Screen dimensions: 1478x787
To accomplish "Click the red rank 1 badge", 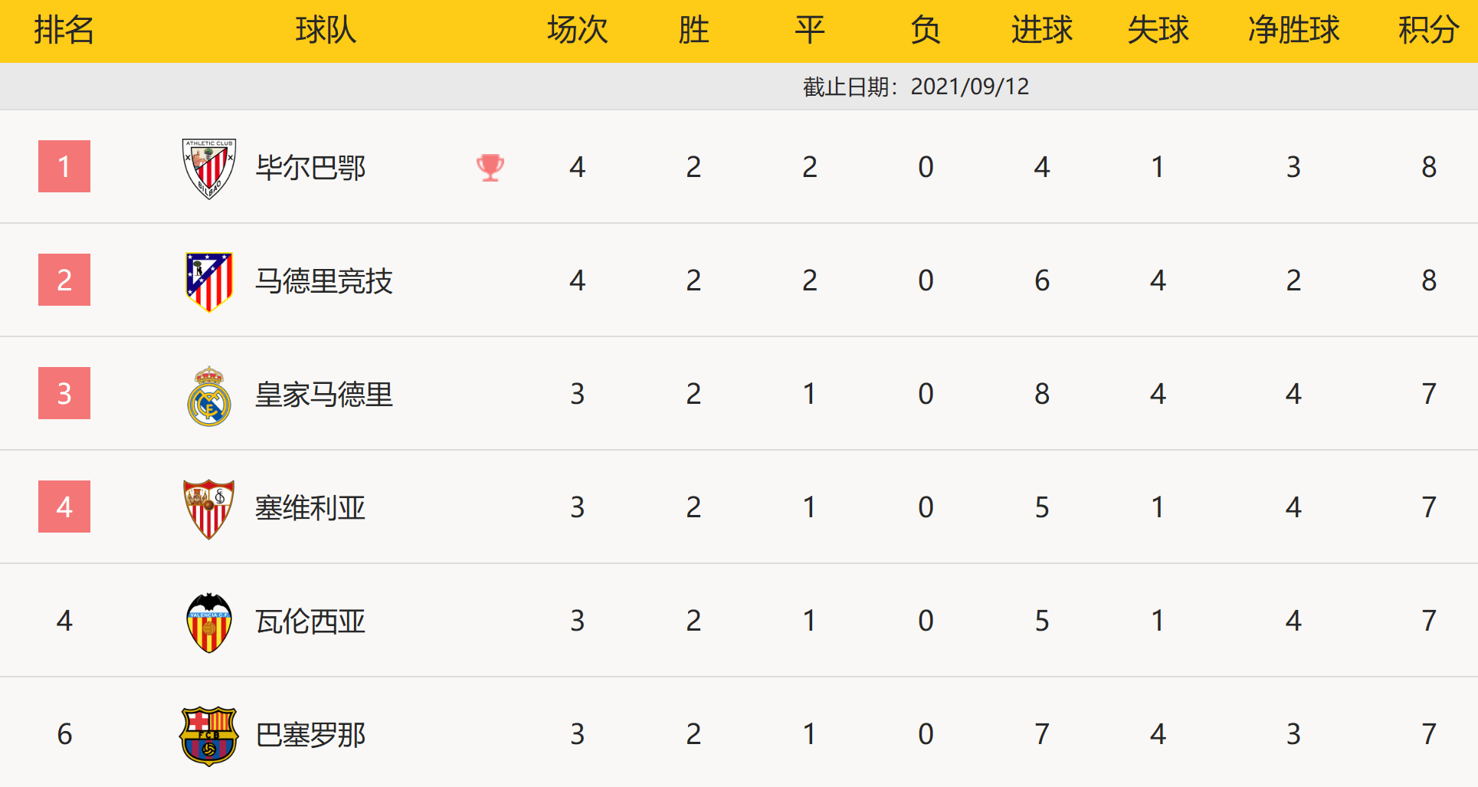I will (x=64, y=166).
